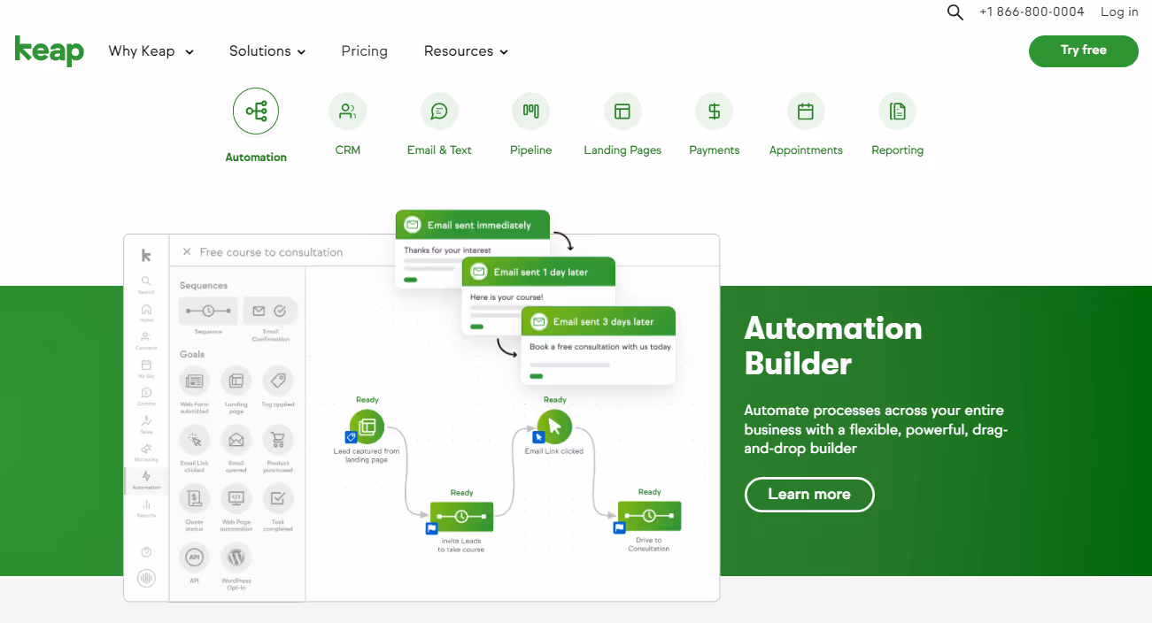Image resolution: width=1152 pixels, height=623 pixels.
Task: Click the Email sent immediately card
Action: [473, 248]
